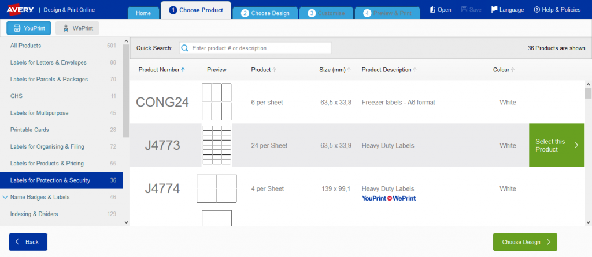The width and height of the screenshot is (592, 257).
Task: Click the magnifier icon in Quick Search
Action: [x=184, y=48]
